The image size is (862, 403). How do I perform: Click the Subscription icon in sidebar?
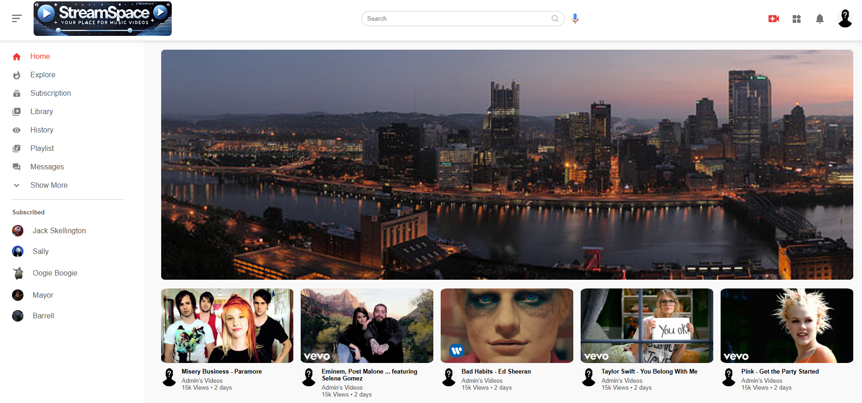(17, 93)
